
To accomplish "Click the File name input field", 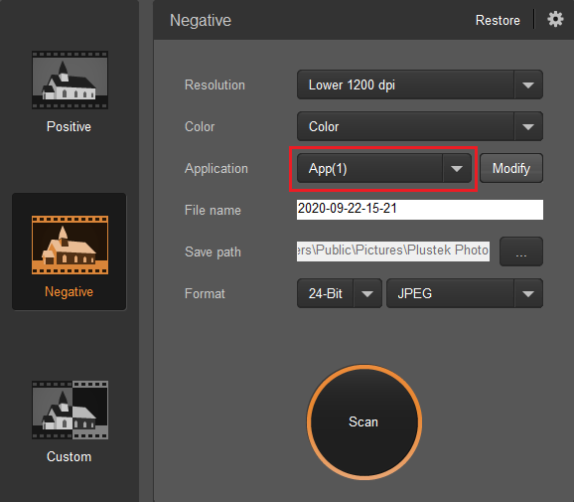I will pos(420,210).
